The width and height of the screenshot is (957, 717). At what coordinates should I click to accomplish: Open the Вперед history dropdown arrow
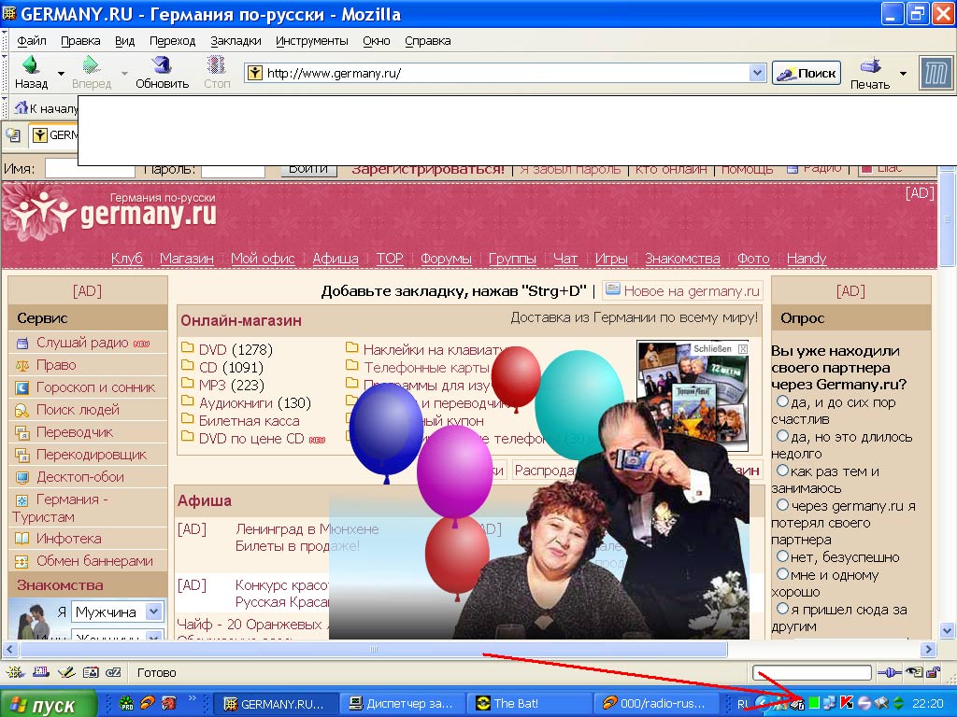click(124, 73)
